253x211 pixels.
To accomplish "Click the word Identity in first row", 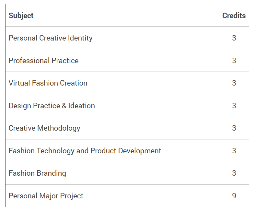I will click(80, 38).
